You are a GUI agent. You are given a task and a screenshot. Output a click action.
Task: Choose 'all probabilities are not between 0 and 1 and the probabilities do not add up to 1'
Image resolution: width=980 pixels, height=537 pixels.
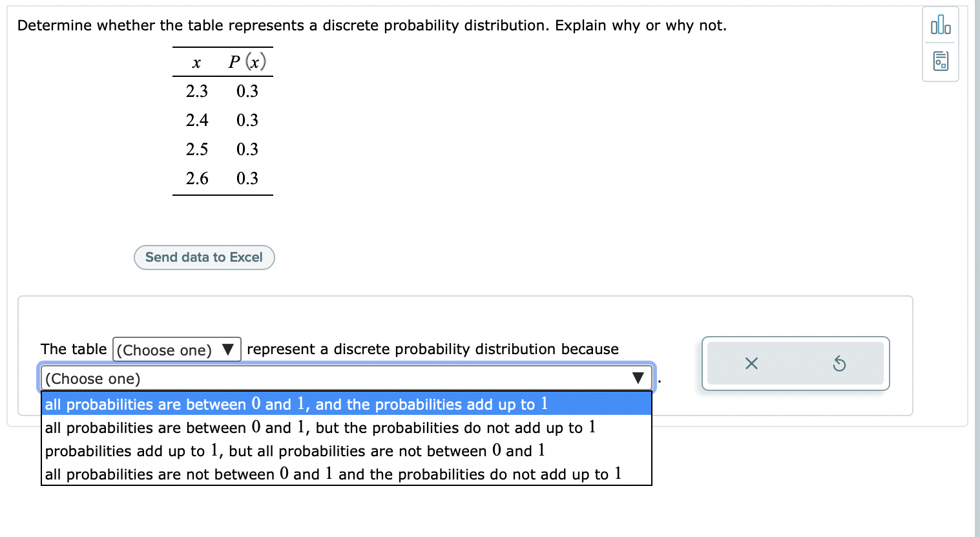(x=331, y=474)
